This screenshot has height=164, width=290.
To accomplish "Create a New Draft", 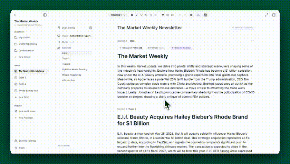I will coord(24,97).
